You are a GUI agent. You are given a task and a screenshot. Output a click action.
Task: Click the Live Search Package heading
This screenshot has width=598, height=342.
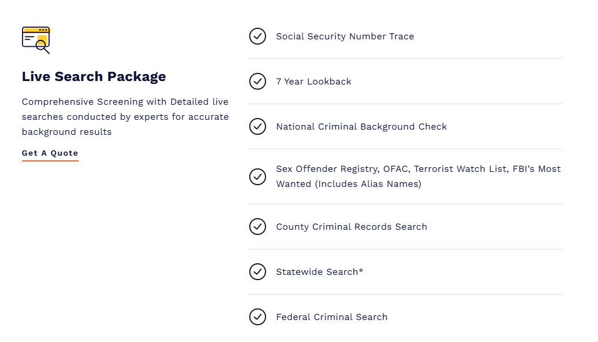point(94,76)
